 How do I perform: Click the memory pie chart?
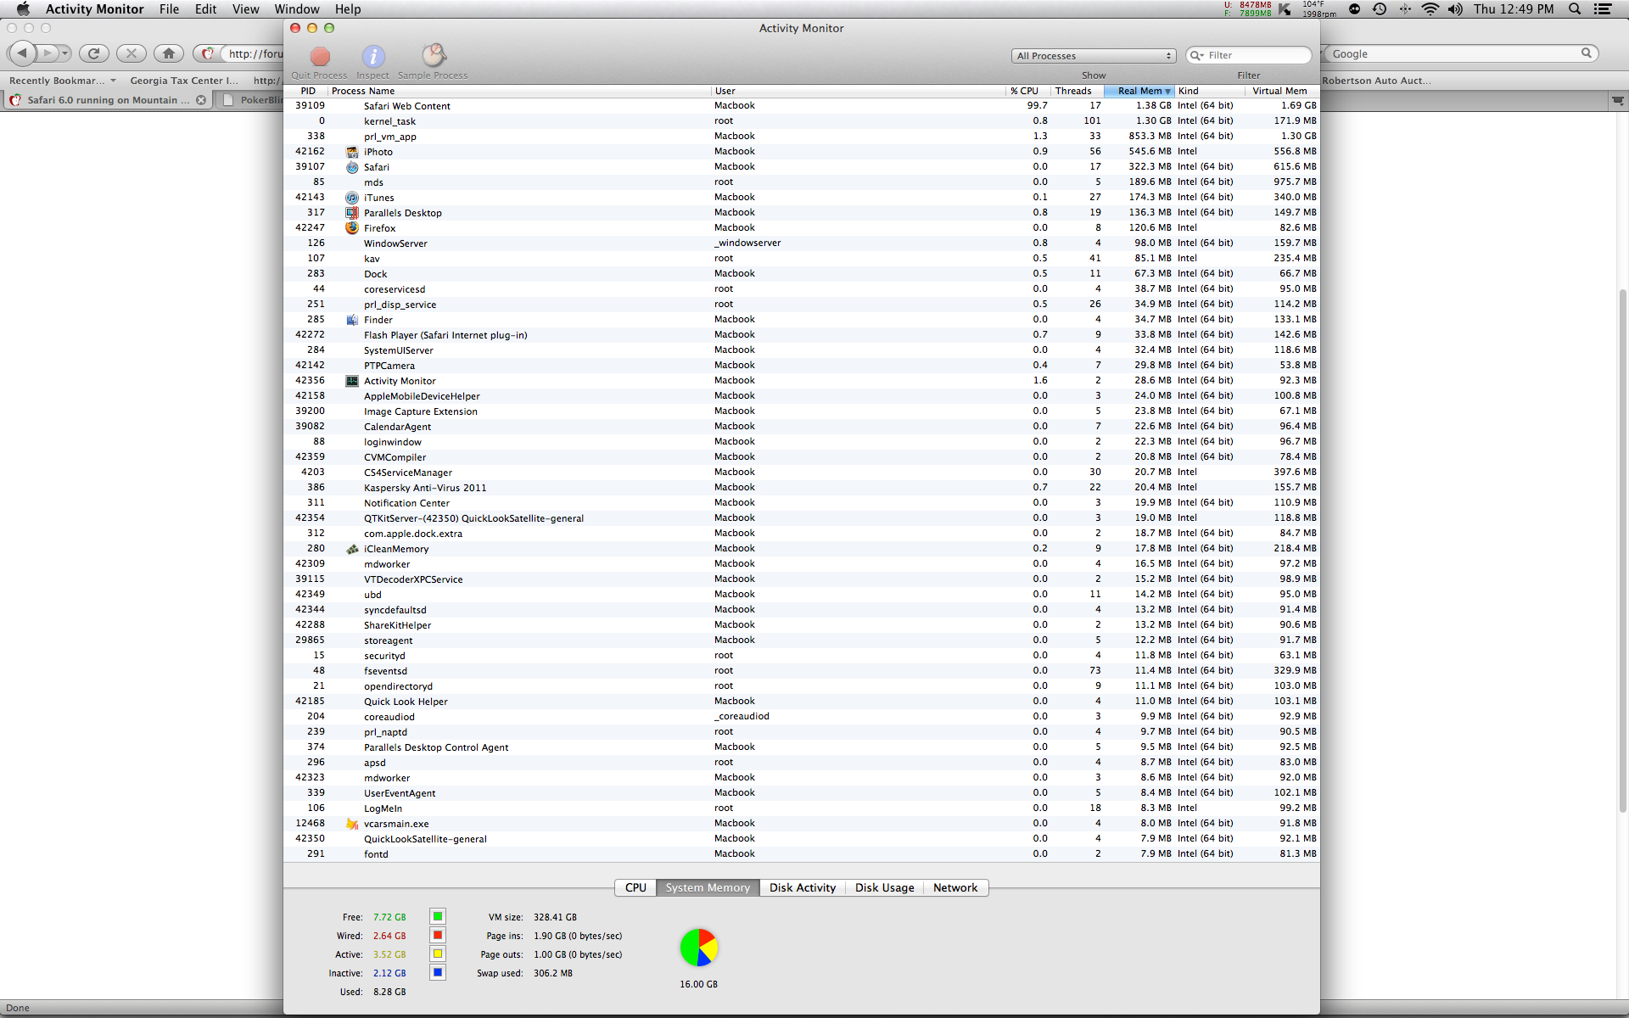(x=699, y=948)
